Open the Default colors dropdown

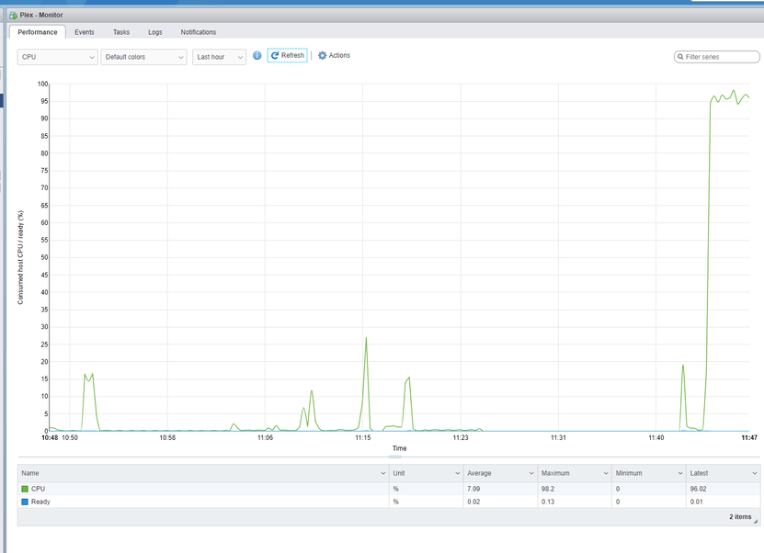point(143,57)
